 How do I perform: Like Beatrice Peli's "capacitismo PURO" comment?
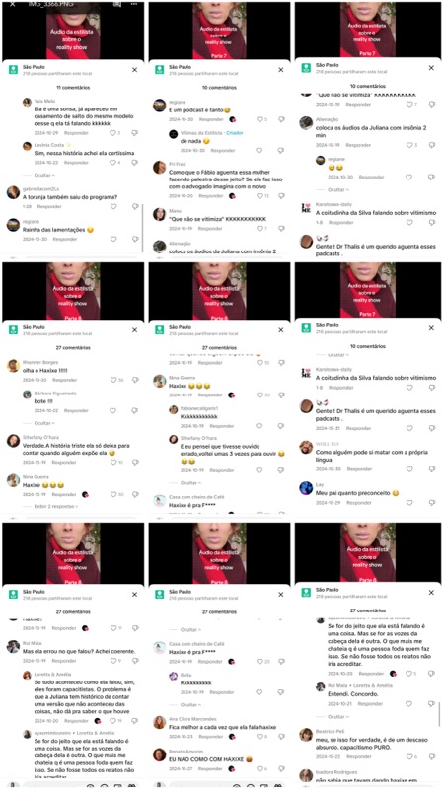pos(408,756)
